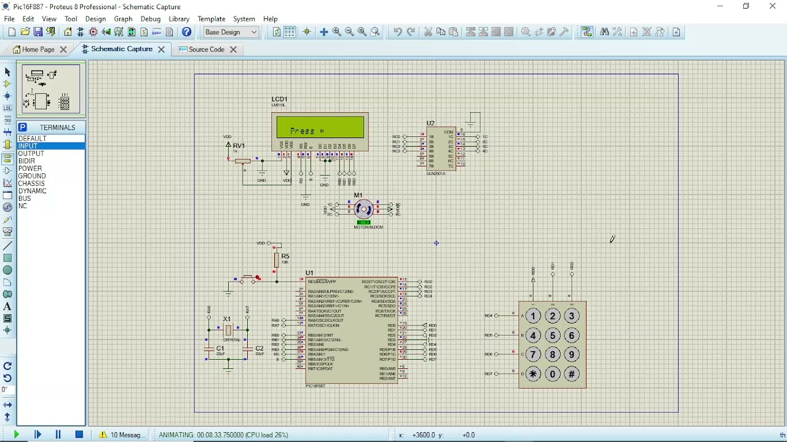
Task: Click the Property Assignment wrench icon
Action: 618,32
